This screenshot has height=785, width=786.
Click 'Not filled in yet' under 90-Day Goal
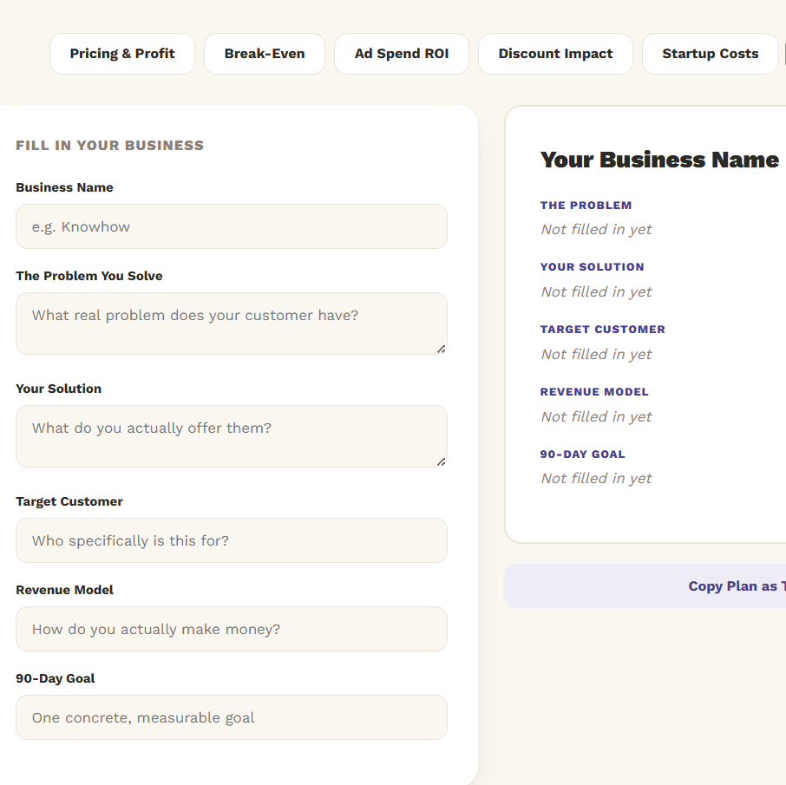(597, 479)
